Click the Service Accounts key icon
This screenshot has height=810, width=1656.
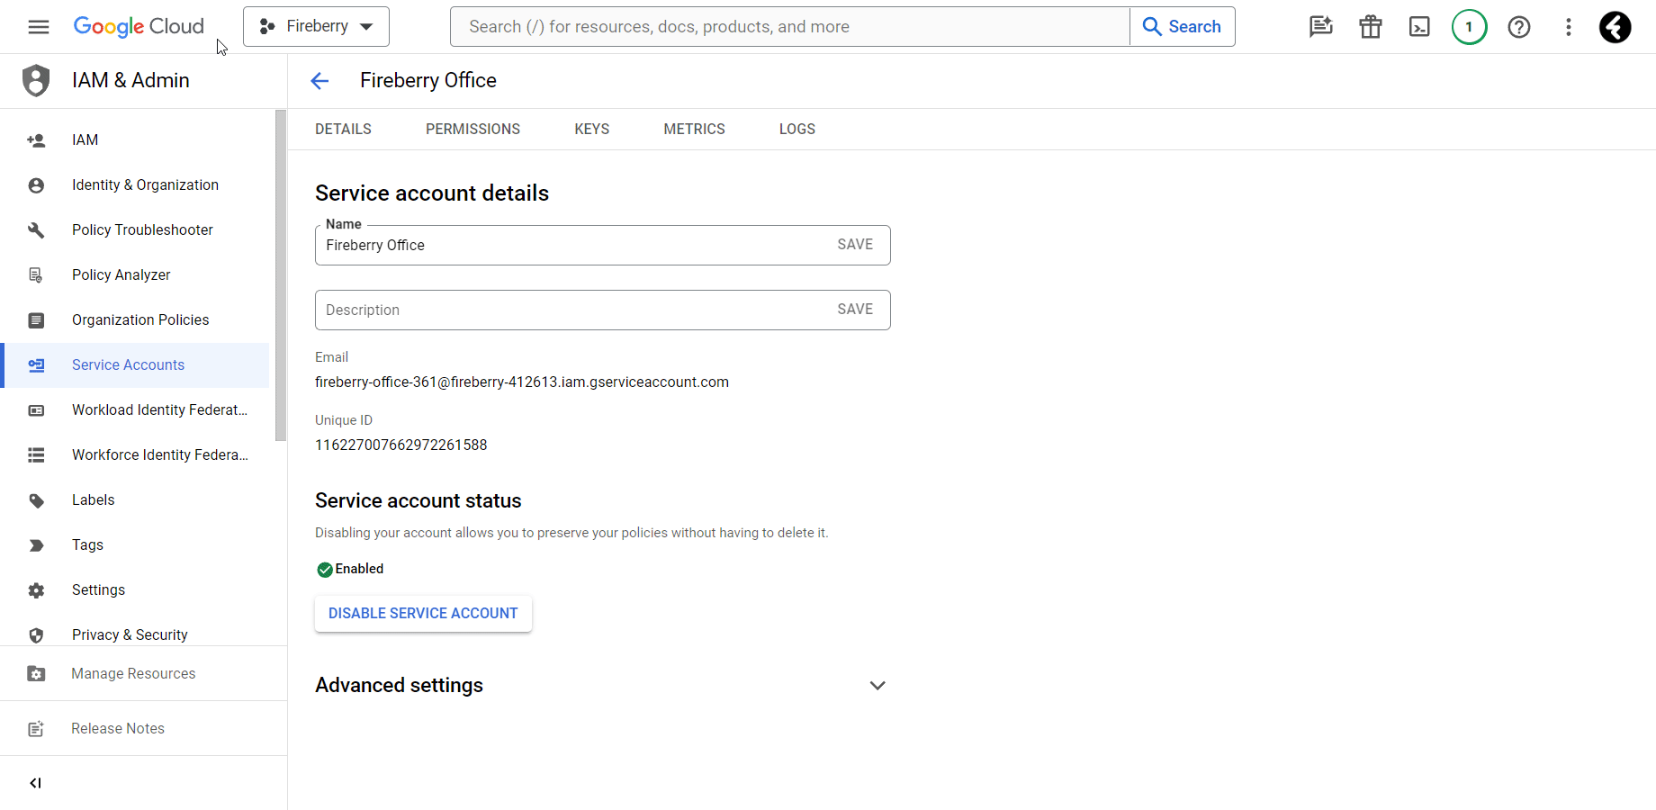(36, 365)
